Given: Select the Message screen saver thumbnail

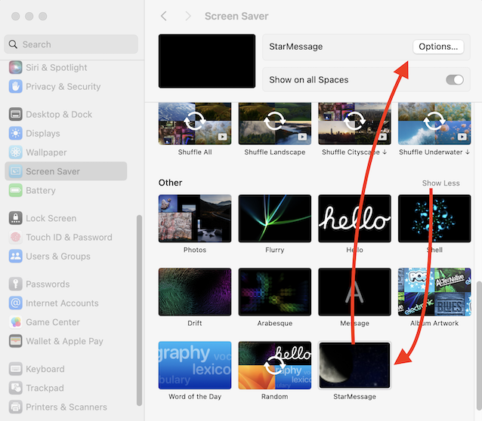Looking at the screenshot, I should tap(354, 292).
